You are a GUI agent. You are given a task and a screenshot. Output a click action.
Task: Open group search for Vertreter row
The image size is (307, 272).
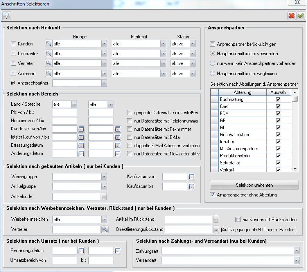click(x=48, y=63)
